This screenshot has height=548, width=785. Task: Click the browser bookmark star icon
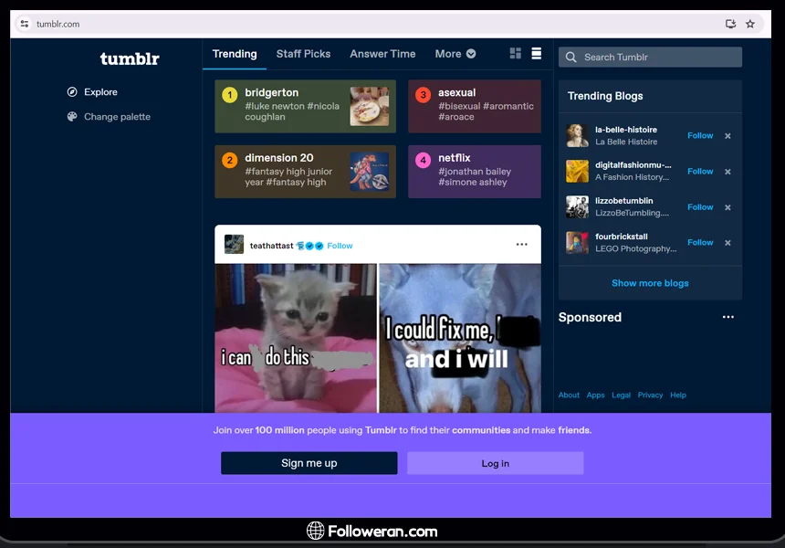750,24
